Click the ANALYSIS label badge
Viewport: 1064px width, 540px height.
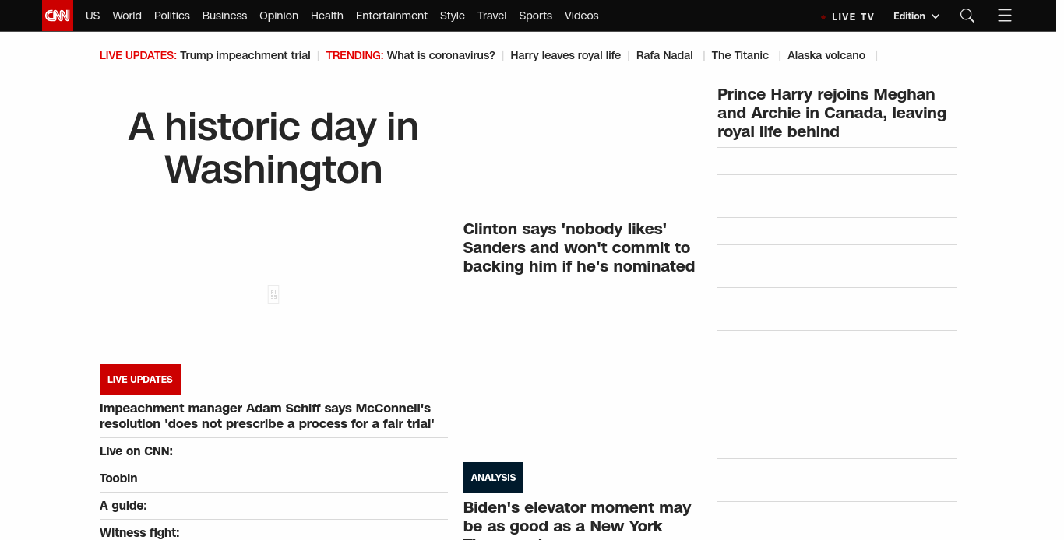[493, 478]
